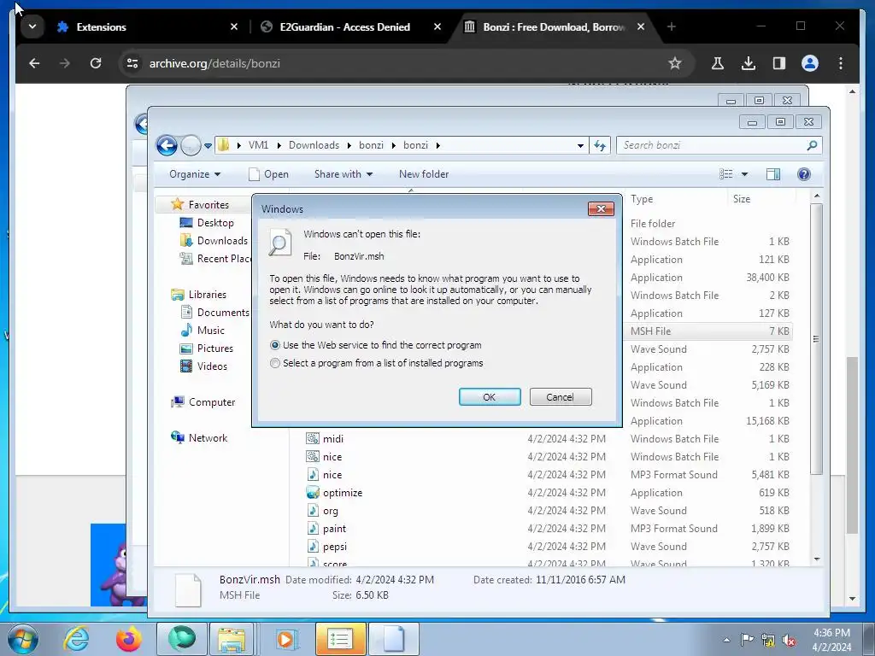Reload the archive.org page
875x656 pixels.
(96, 63)
